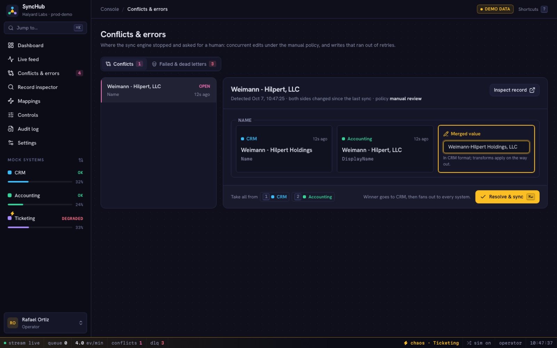Open the Dashboard icon in sidebar
This screenshot has width=557, height=348.
(x=11, y=45)
